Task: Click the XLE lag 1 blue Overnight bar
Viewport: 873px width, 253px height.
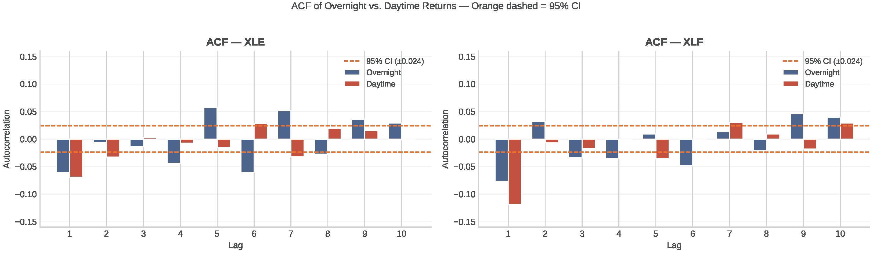Action: click(63, 156)
